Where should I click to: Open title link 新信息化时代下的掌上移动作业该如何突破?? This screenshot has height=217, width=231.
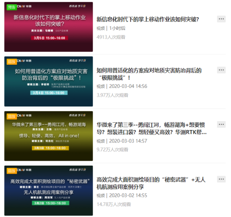click(148, 19)
